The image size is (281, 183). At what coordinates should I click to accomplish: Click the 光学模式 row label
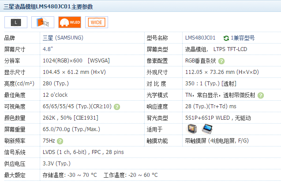pos(157,95)
